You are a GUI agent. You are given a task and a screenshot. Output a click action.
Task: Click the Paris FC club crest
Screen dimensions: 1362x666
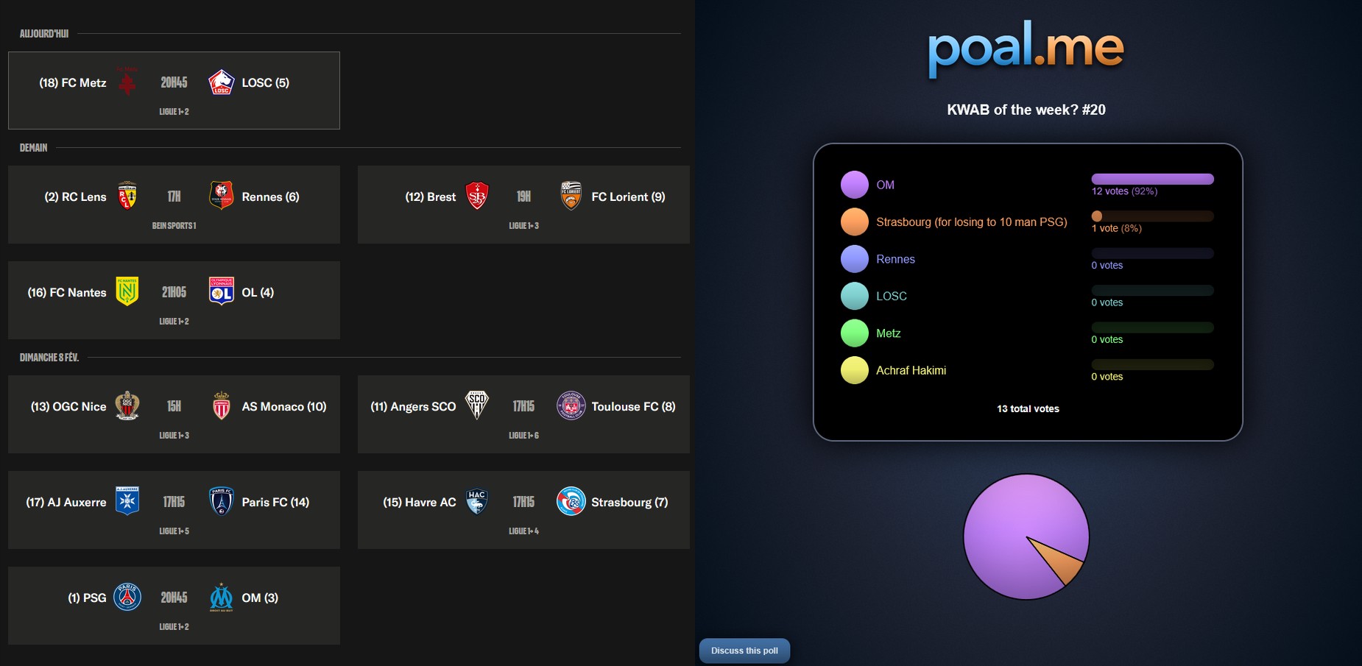(x=221, y=501)
